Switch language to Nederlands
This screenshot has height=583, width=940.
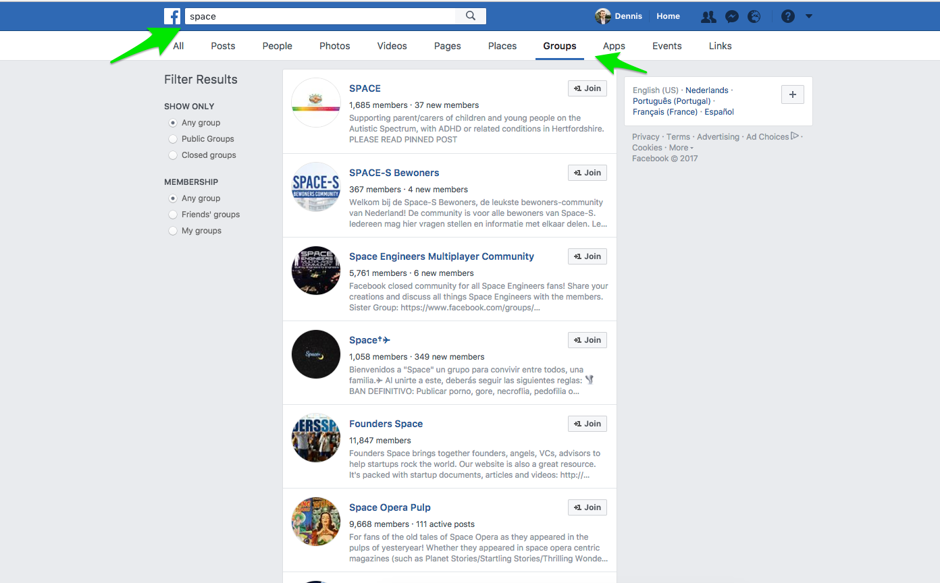click(x=706, y=90)
